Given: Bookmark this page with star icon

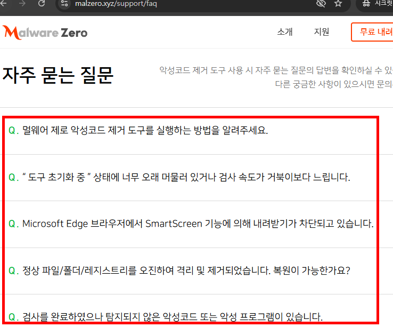Looking at the screenshot, I should tap(338, 4).
